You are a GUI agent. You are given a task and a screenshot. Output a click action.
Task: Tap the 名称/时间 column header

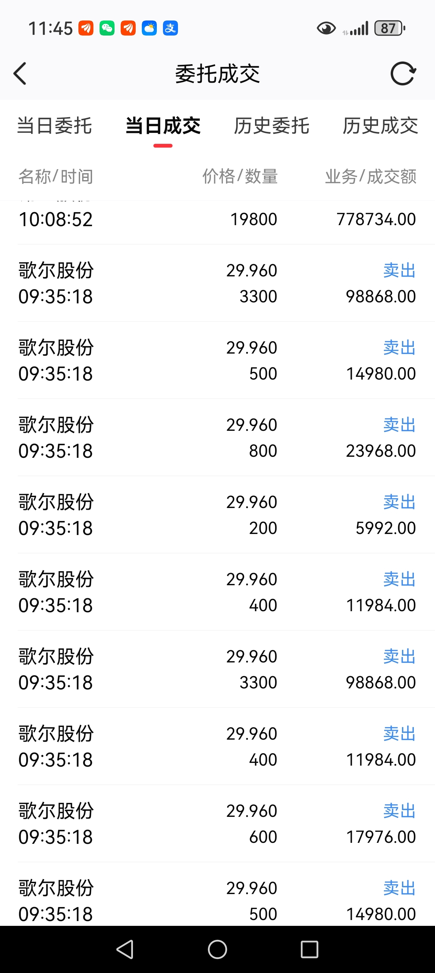56,176
